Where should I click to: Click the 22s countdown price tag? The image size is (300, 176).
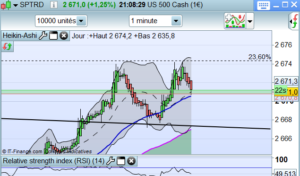(281, 90)
